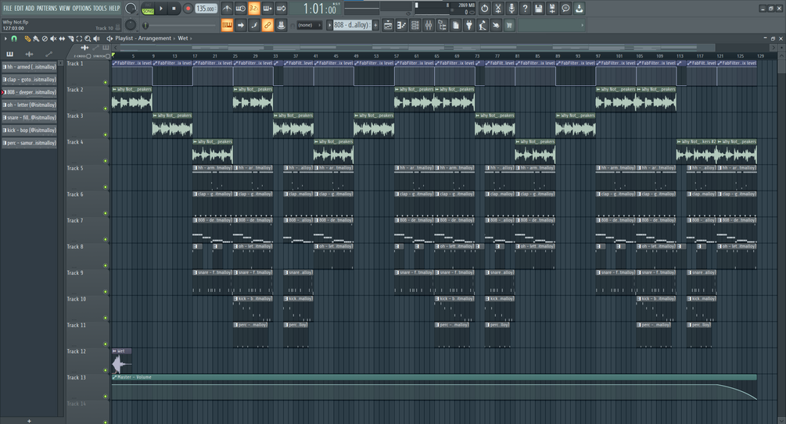The width and height of the screenshot is (786, 424).
Task: Select 'kick - bop' in picker list
Action: tap(29, 130)
